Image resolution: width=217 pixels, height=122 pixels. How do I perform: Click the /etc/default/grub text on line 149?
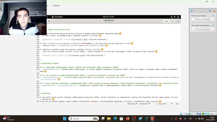click(x=50, y=69)
